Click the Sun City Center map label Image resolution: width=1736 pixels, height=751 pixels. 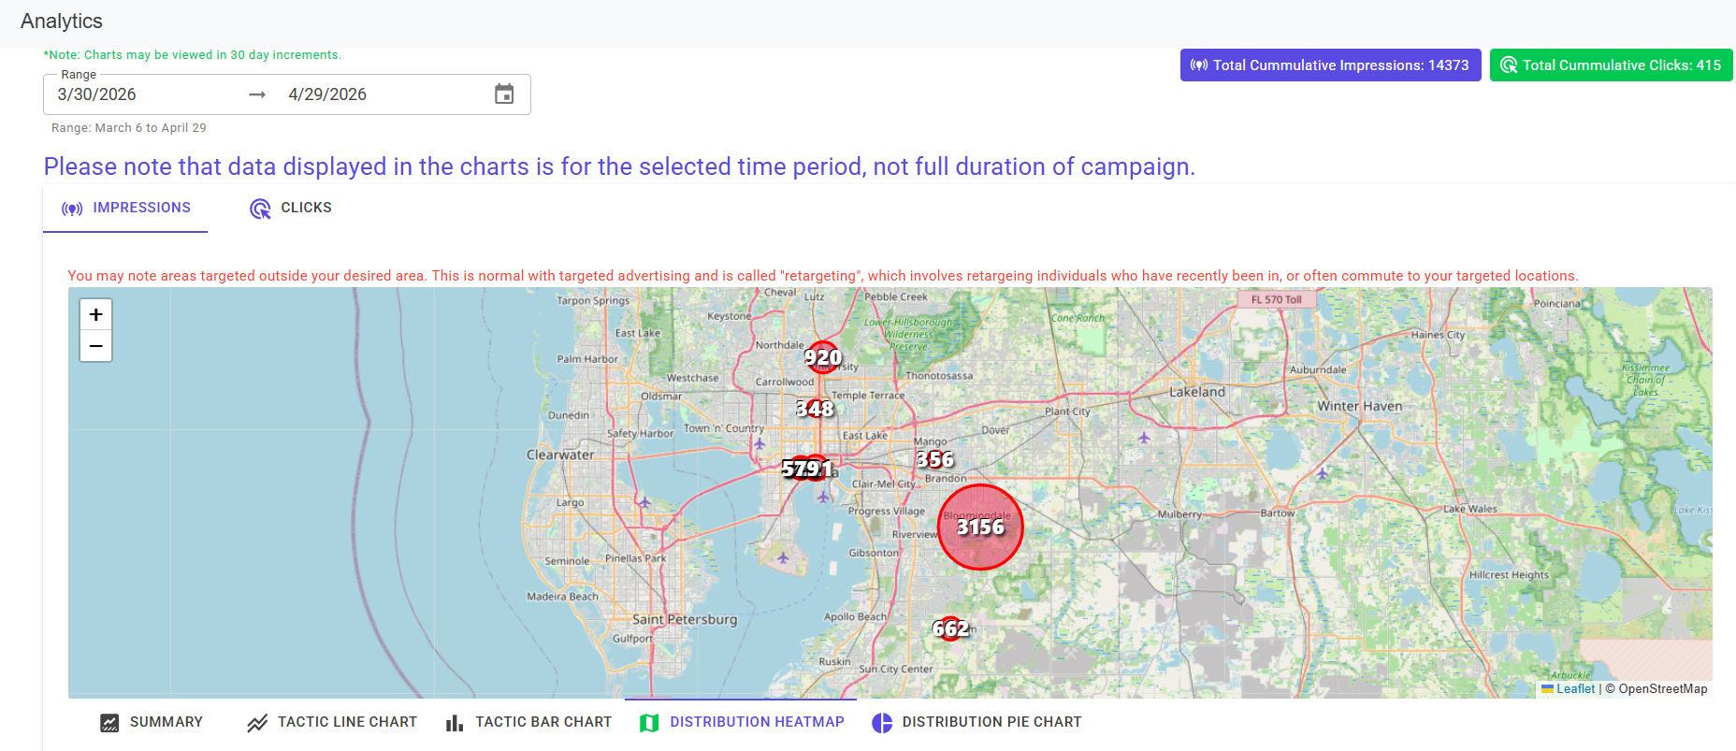click(896, 669)
